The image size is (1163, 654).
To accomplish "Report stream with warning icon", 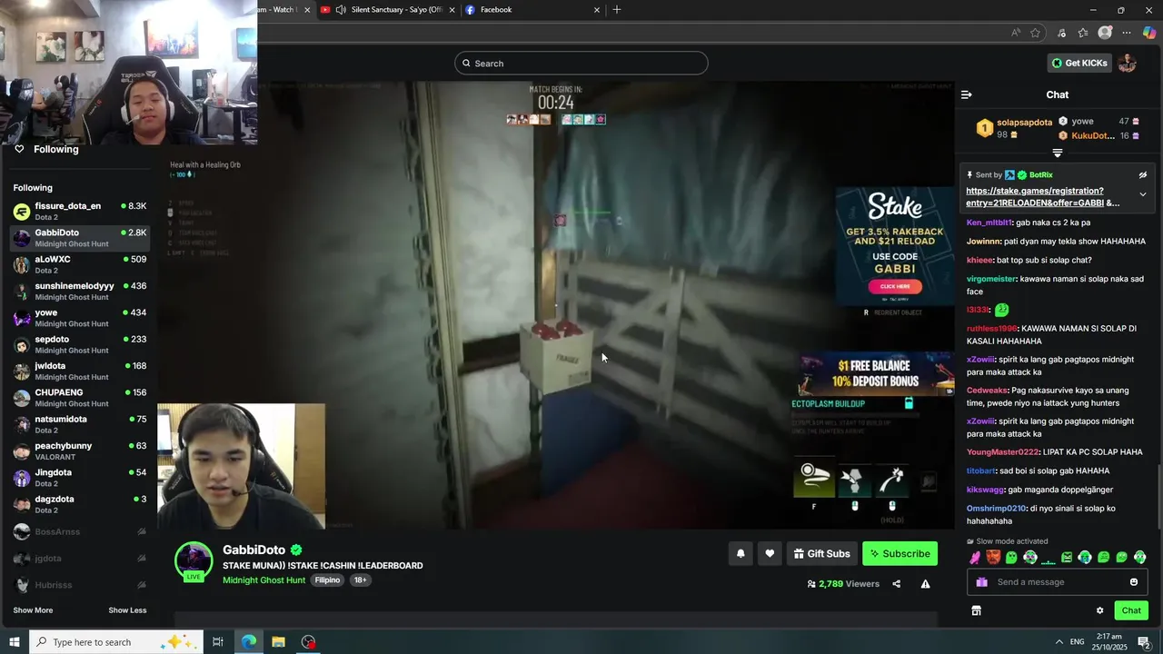I will coord(925,584).
